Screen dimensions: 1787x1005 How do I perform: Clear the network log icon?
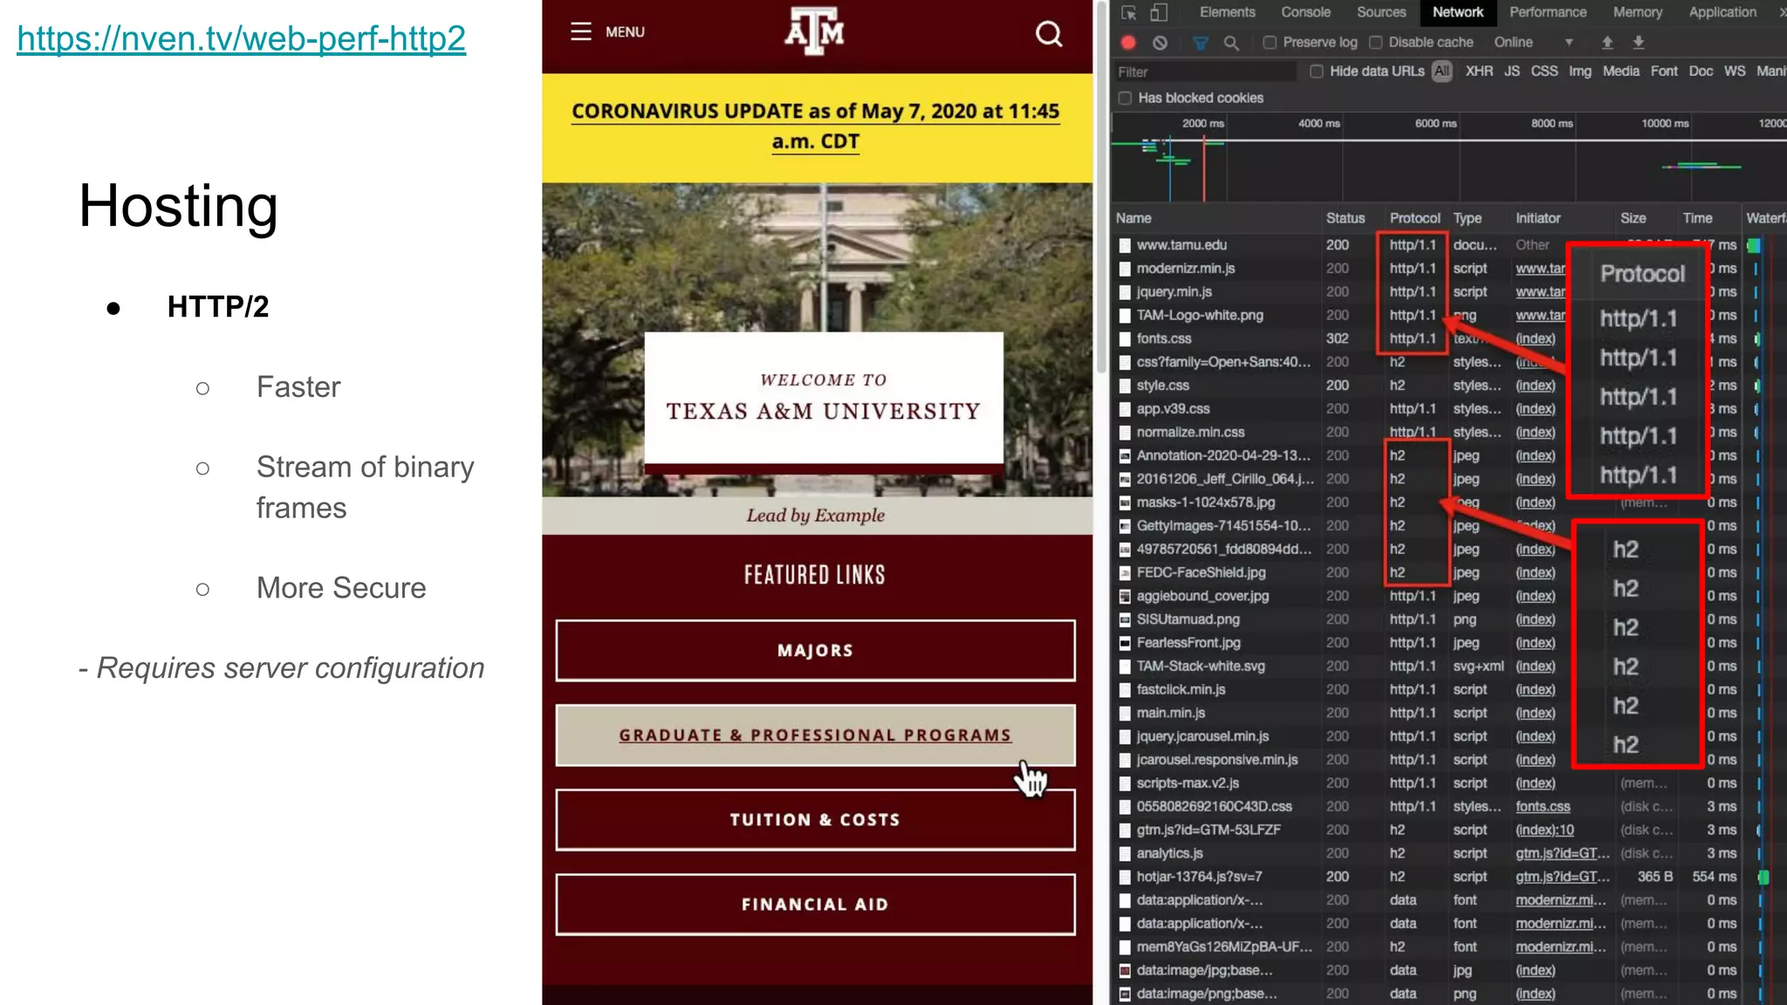click(x=1160, y=42)
